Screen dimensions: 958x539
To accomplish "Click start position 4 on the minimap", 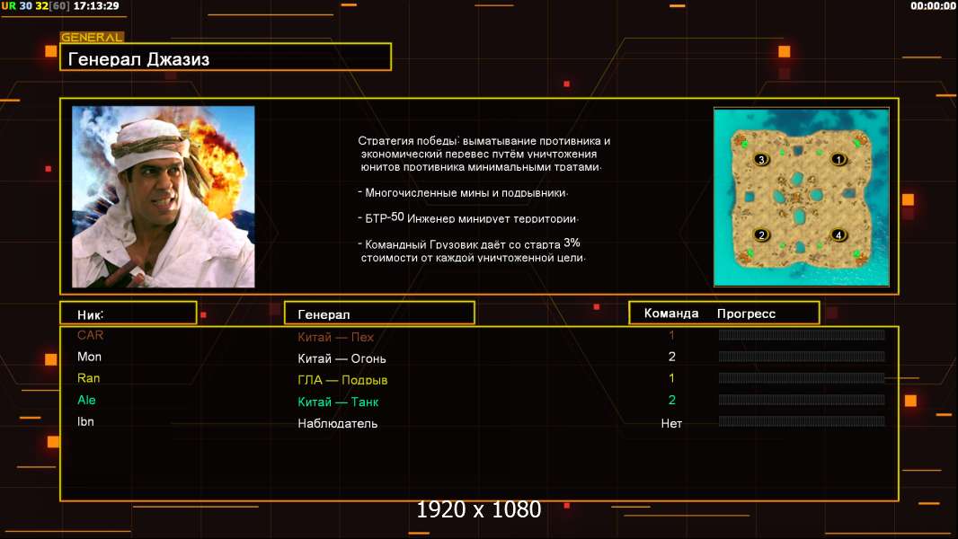I will (838, 235).
